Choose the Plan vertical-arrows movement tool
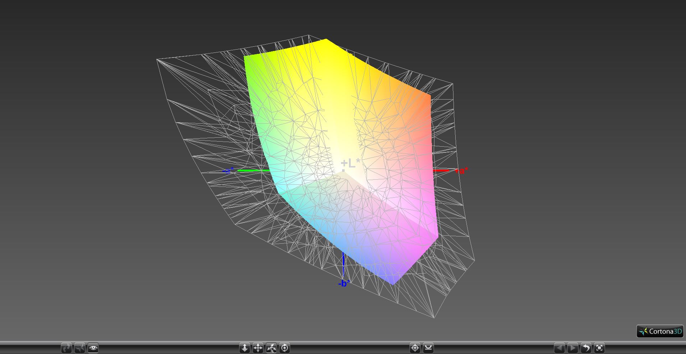686x354 pixels. 245,348
